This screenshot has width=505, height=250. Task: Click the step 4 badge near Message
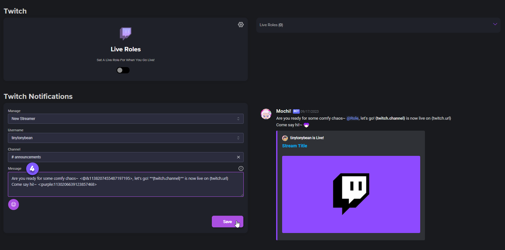[x=32, y=169]
